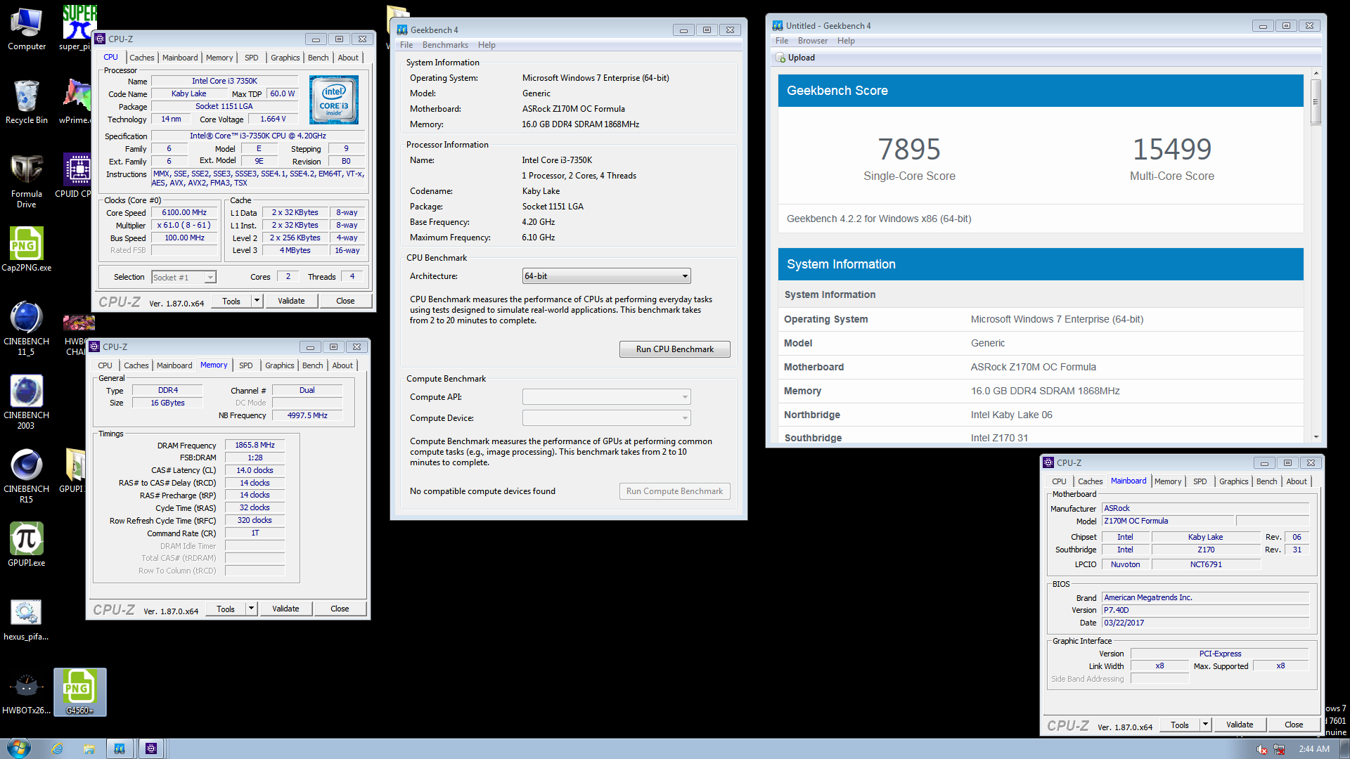
Task: Expand Tools arrow in CPU-Z Memory window
Action: (251, 609)
